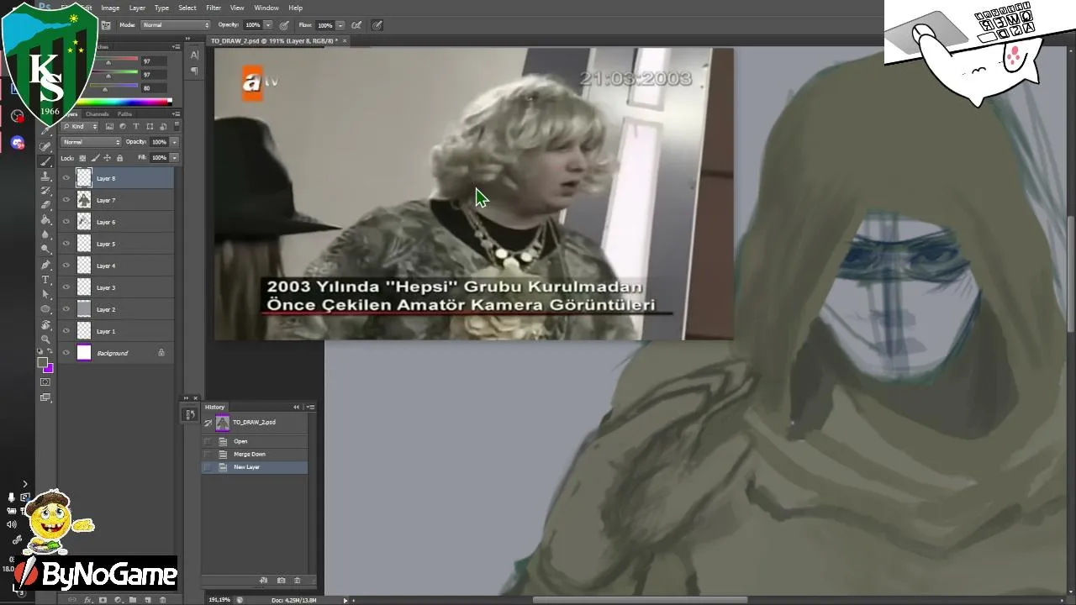Hide Layer 3 visibility
The height and width of the screenshot is (605, 1076).
(66, 287)
